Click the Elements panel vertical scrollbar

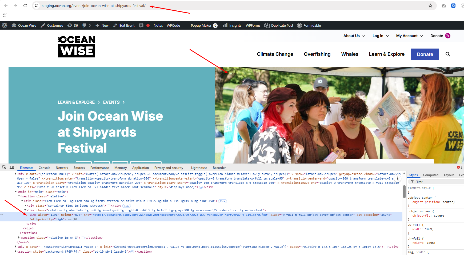point(404,192)
